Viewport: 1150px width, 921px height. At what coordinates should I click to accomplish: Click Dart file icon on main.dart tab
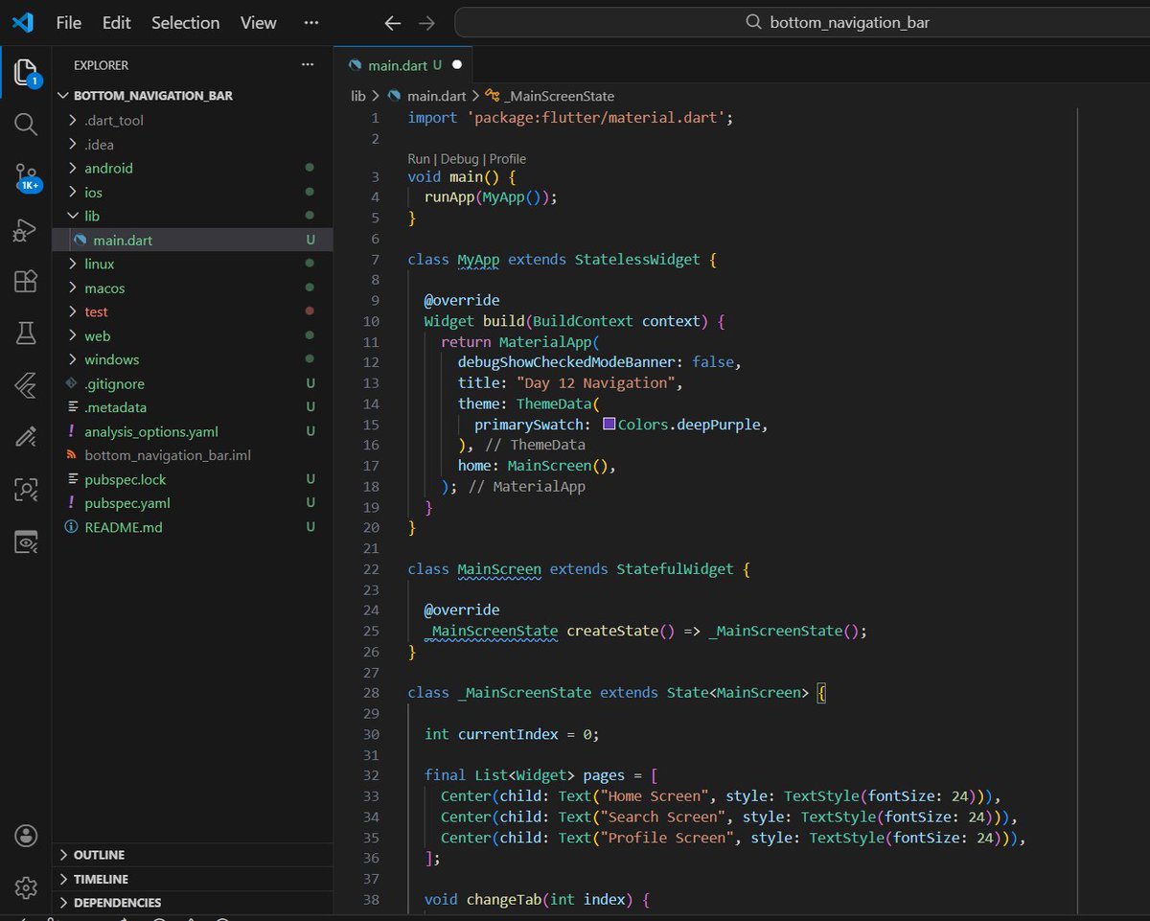coord(356,65)
